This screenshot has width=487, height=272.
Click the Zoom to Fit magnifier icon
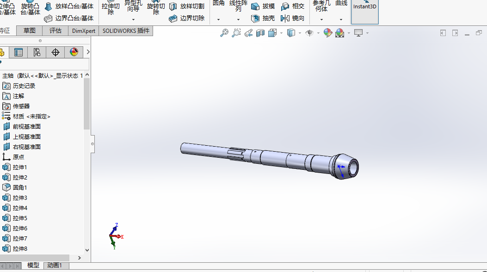224,33
